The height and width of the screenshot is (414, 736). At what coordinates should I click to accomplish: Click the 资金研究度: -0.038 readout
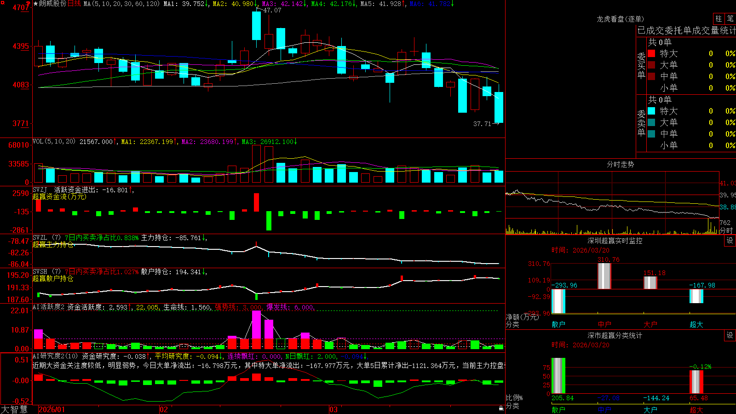coord(114,356)
